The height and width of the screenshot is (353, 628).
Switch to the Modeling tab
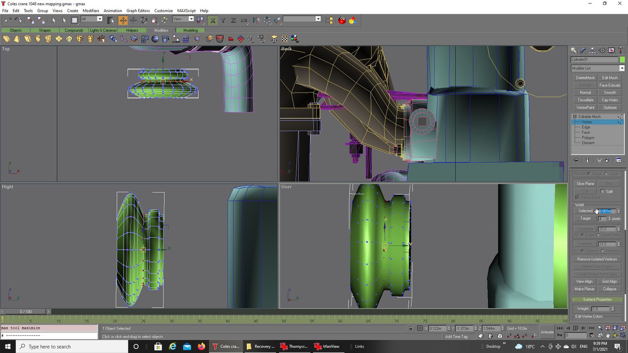pos(190,30)
